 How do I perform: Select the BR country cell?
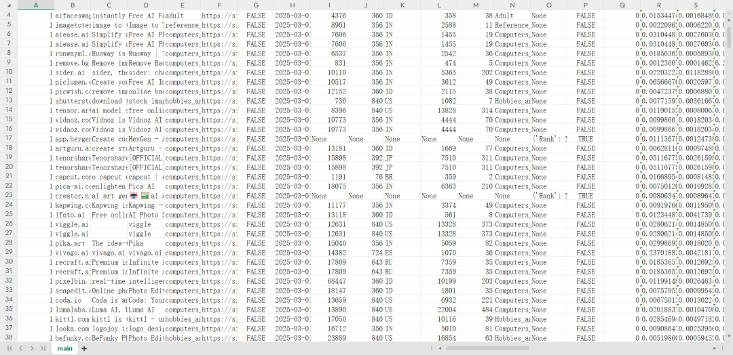click(x=402, y=177)
